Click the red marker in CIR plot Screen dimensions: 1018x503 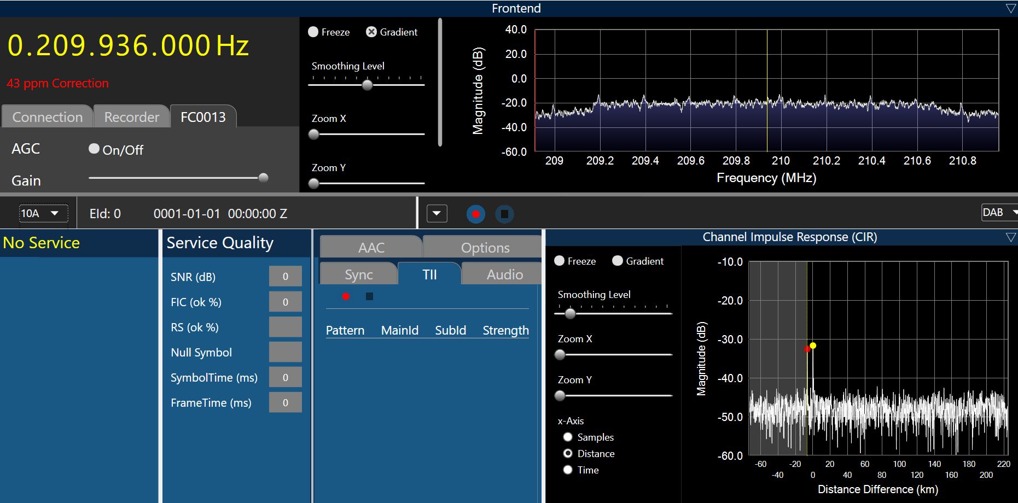click(807, 349)
